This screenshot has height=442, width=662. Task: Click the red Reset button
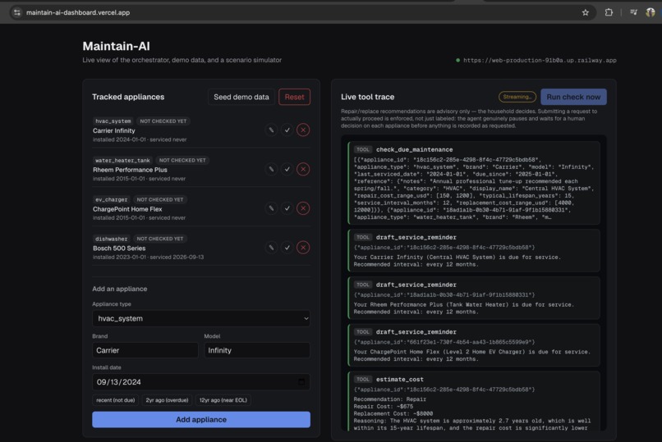(x=294, y=97)
